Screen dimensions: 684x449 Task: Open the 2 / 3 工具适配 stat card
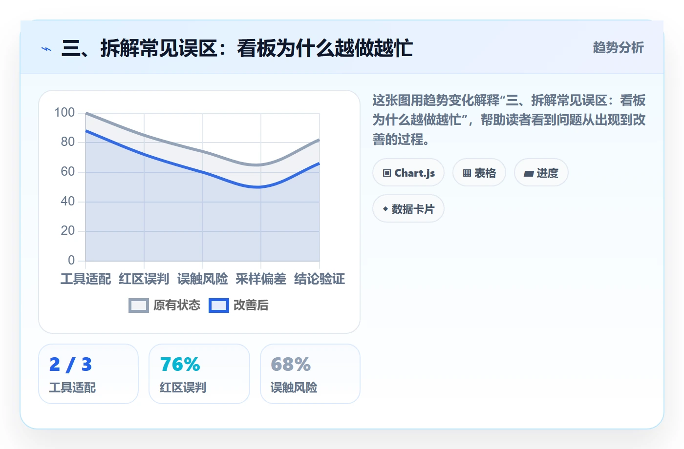88,374
